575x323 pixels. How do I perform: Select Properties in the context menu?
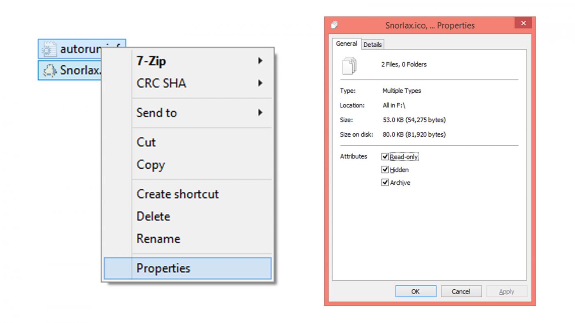tap(163, 268)
